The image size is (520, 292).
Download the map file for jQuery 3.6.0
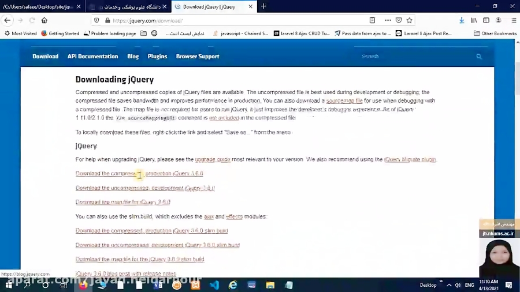click(x=123, y=202)
